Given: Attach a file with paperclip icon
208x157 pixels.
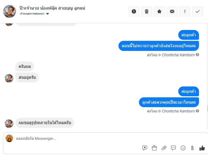Looking at the screenshot, I should point(164,148).
